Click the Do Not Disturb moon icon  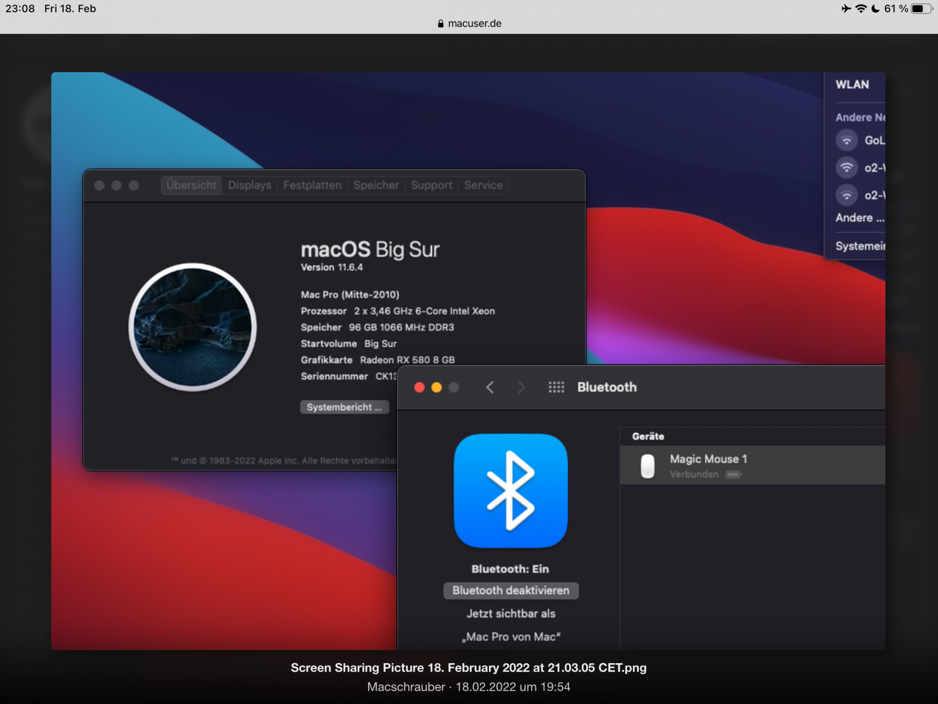875,8
